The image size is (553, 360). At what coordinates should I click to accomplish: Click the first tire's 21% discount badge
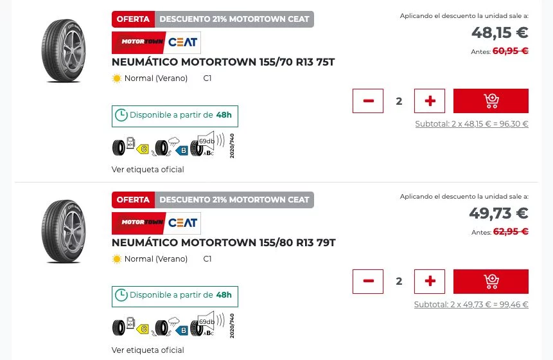234,19
